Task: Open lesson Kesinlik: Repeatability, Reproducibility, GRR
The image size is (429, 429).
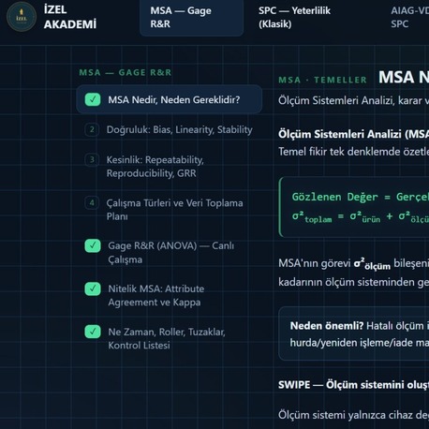Action: (155, 167)
